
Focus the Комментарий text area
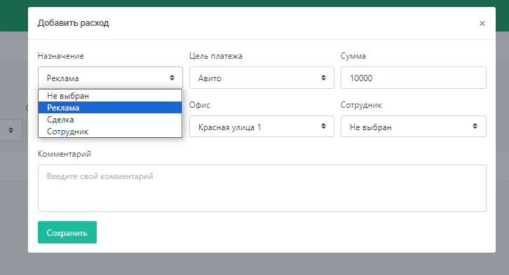262,188
